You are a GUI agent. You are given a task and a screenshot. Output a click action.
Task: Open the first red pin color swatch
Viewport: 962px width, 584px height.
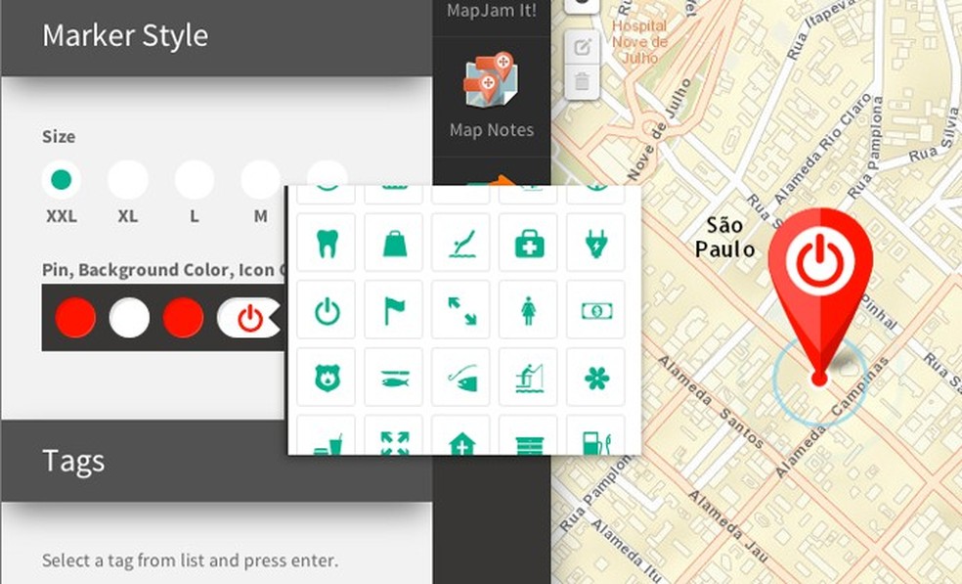coord(75,318)
